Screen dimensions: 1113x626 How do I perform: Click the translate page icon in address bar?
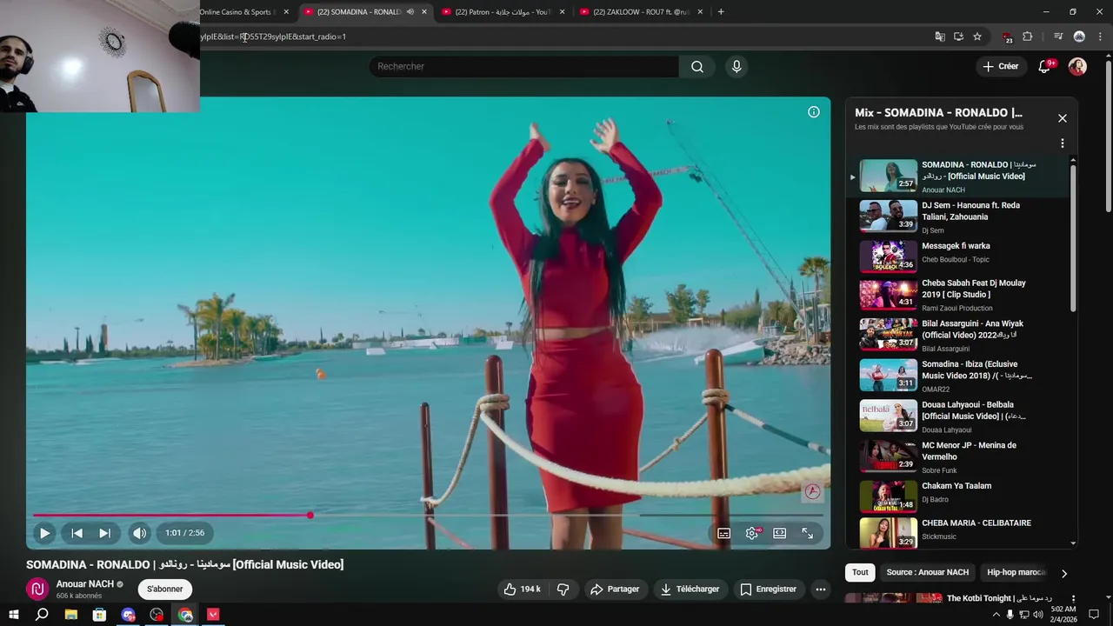tap(940, 37)
